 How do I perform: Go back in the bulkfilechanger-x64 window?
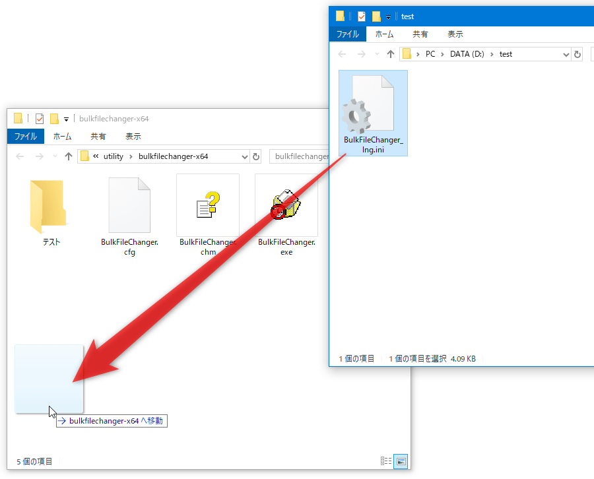20,156
